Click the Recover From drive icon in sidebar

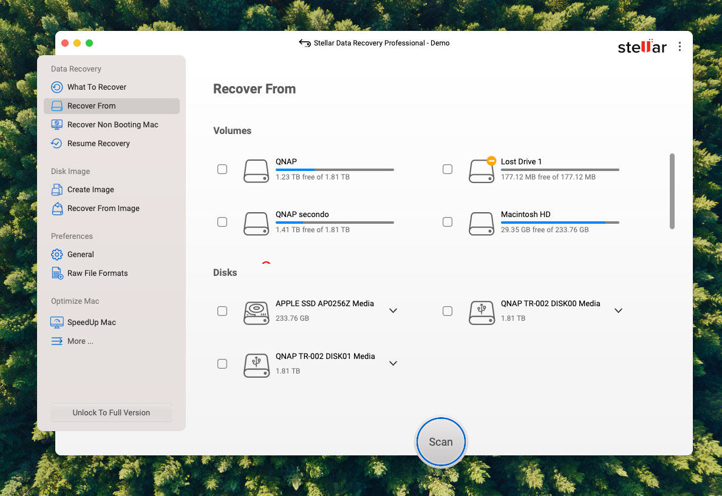click(56, 106)
